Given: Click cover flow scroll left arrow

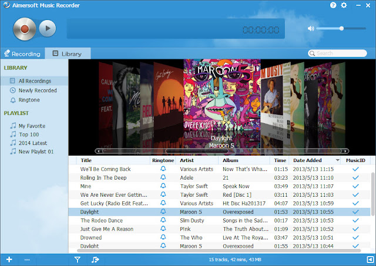Looking at the screenshot, I should click(99, 151).
